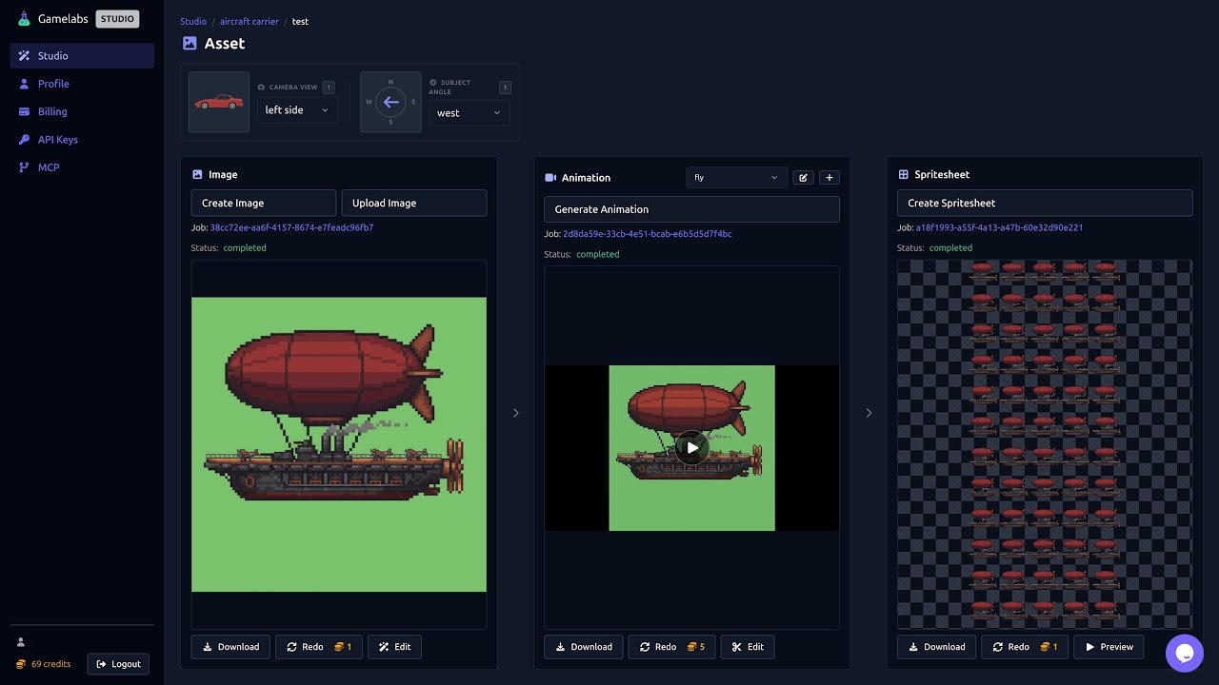Toggle the camera view info badge
The image size is (1219, 685).
tap(328, 87)
